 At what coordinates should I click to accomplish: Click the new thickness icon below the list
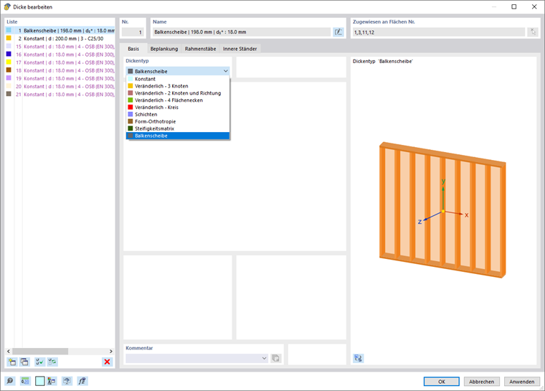(11, 362)
